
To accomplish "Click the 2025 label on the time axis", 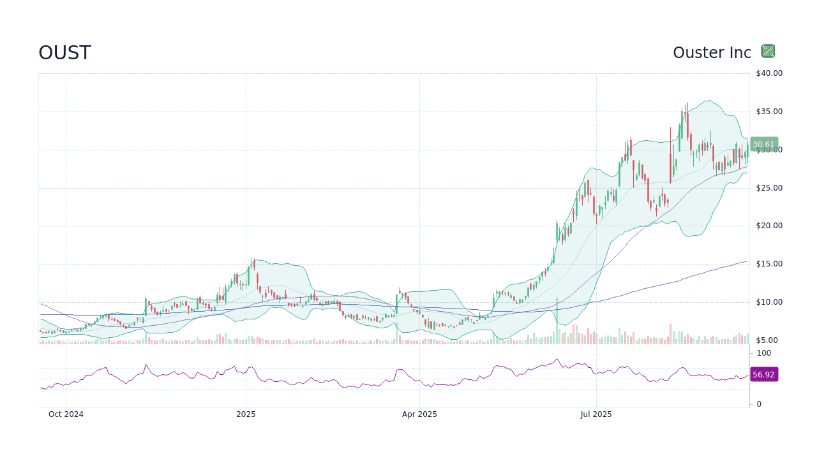I will point(246,414).
